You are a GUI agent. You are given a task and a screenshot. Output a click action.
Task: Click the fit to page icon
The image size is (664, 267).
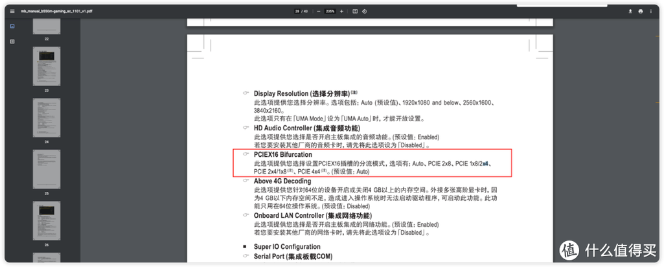[355, 11]
